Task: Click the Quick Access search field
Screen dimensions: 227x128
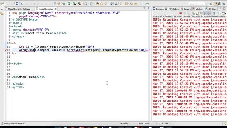Action: 197,4
